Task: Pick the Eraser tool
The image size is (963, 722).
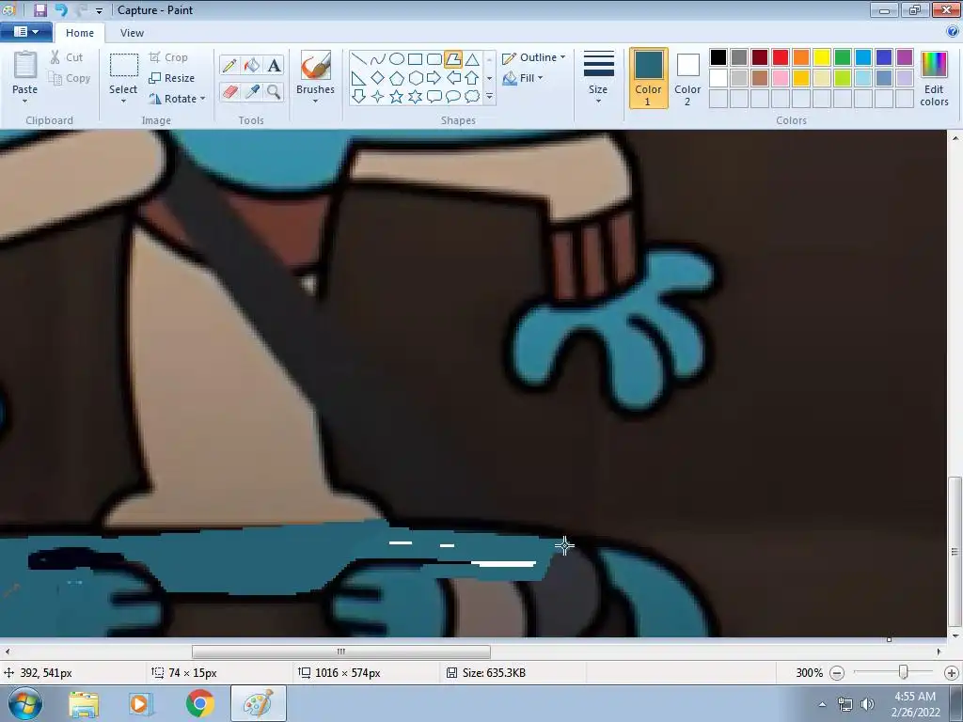Action: pyautogui.click(x=229, y=92)
